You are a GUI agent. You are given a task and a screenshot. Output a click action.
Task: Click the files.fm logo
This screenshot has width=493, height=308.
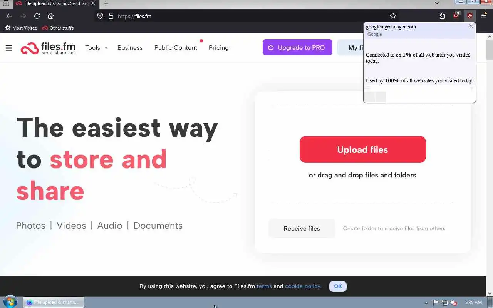[48, 48]
